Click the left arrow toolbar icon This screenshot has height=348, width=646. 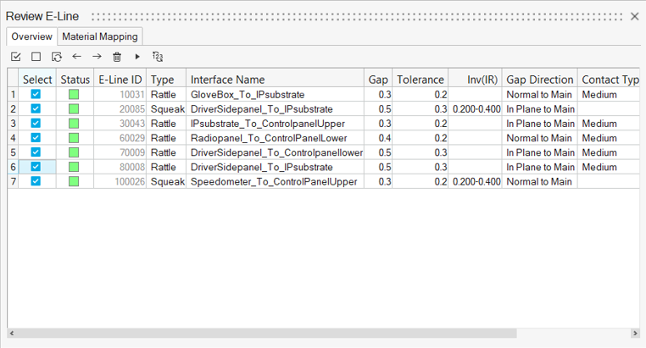tap(76, 57)
